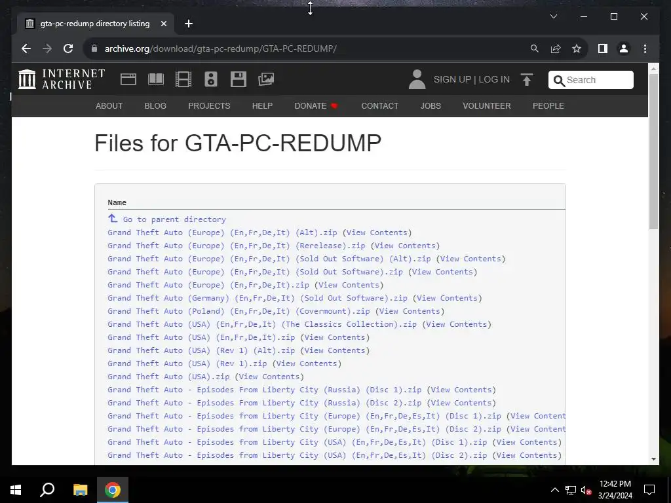Bookmark this page with the star
671x503 pixels.
click(x=577, y=48)
